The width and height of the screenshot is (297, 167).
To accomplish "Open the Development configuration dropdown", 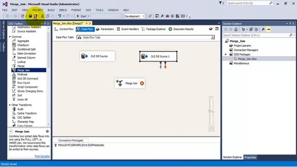I will tap(143, 16).
